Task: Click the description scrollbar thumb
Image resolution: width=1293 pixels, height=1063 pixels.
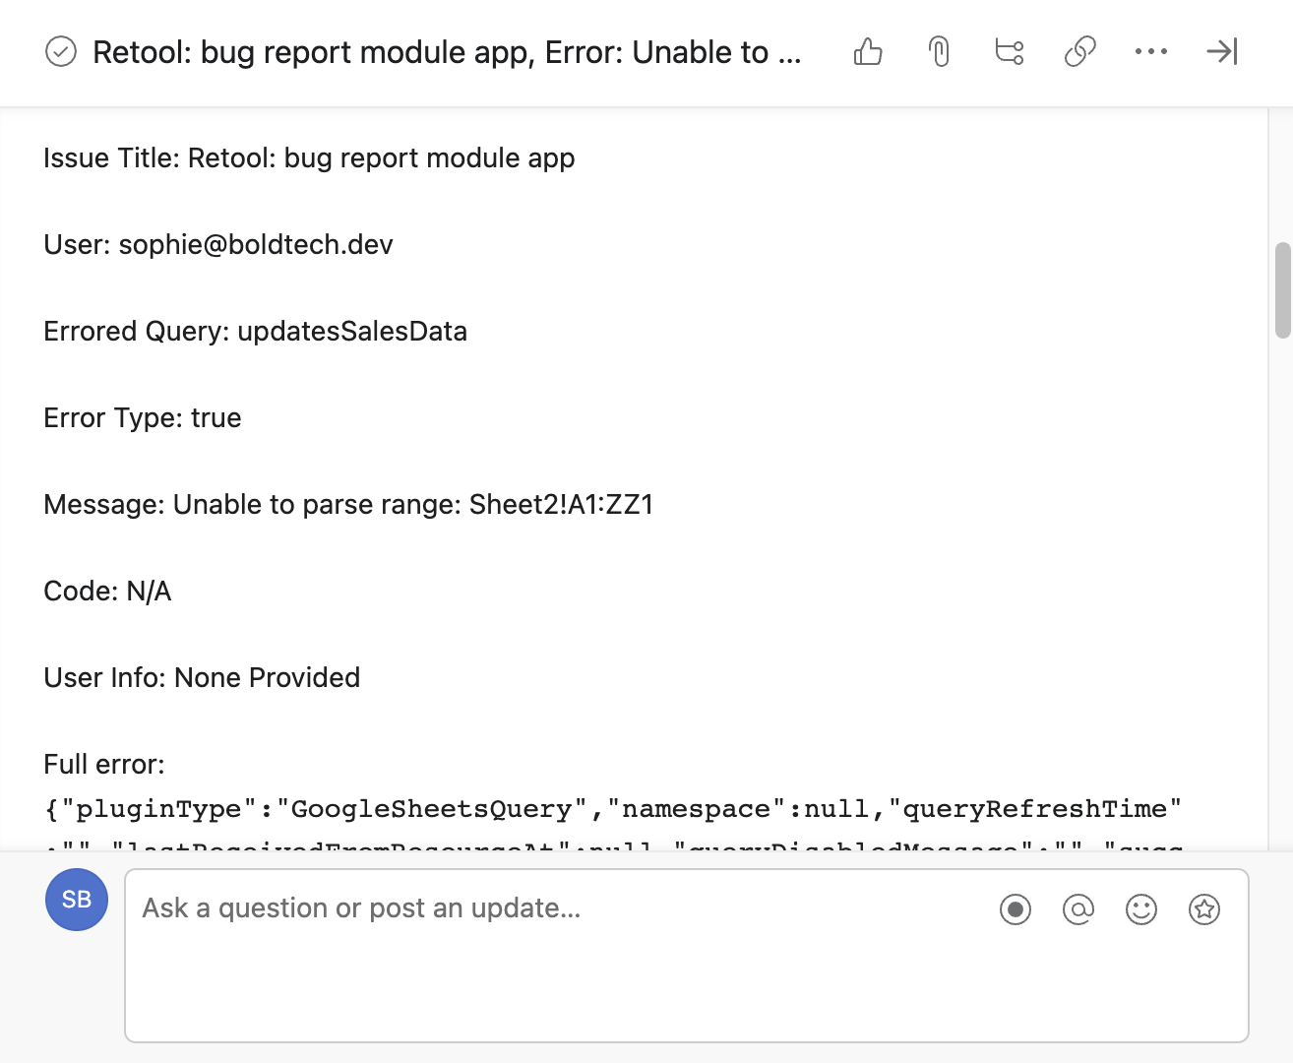Action: 1282,290
